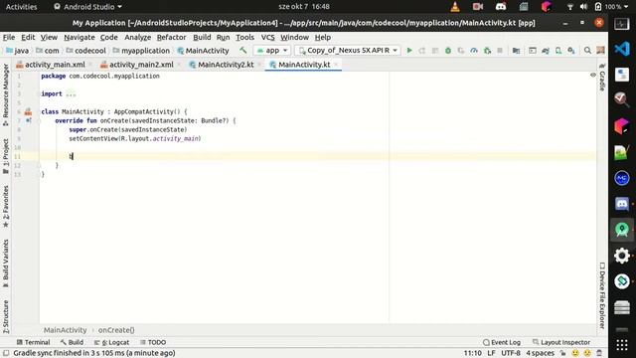Click the Debug app bug icon
Viewport: 636px width, 358px height.
click(x=448, y=51)
